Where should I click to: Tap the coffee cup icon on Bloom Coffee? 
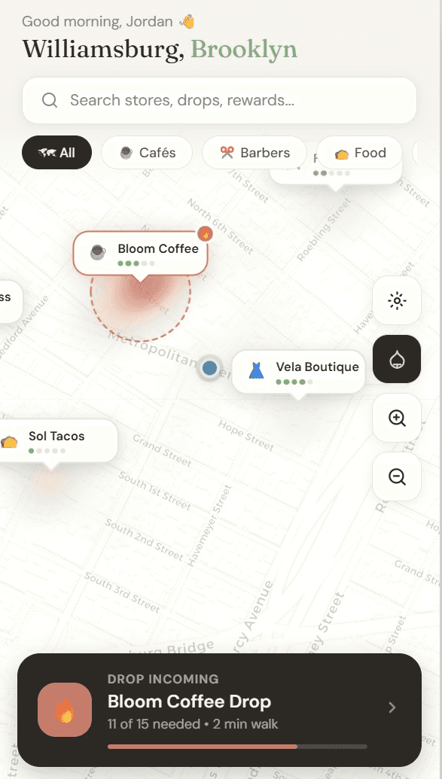[x=97, y=252]
